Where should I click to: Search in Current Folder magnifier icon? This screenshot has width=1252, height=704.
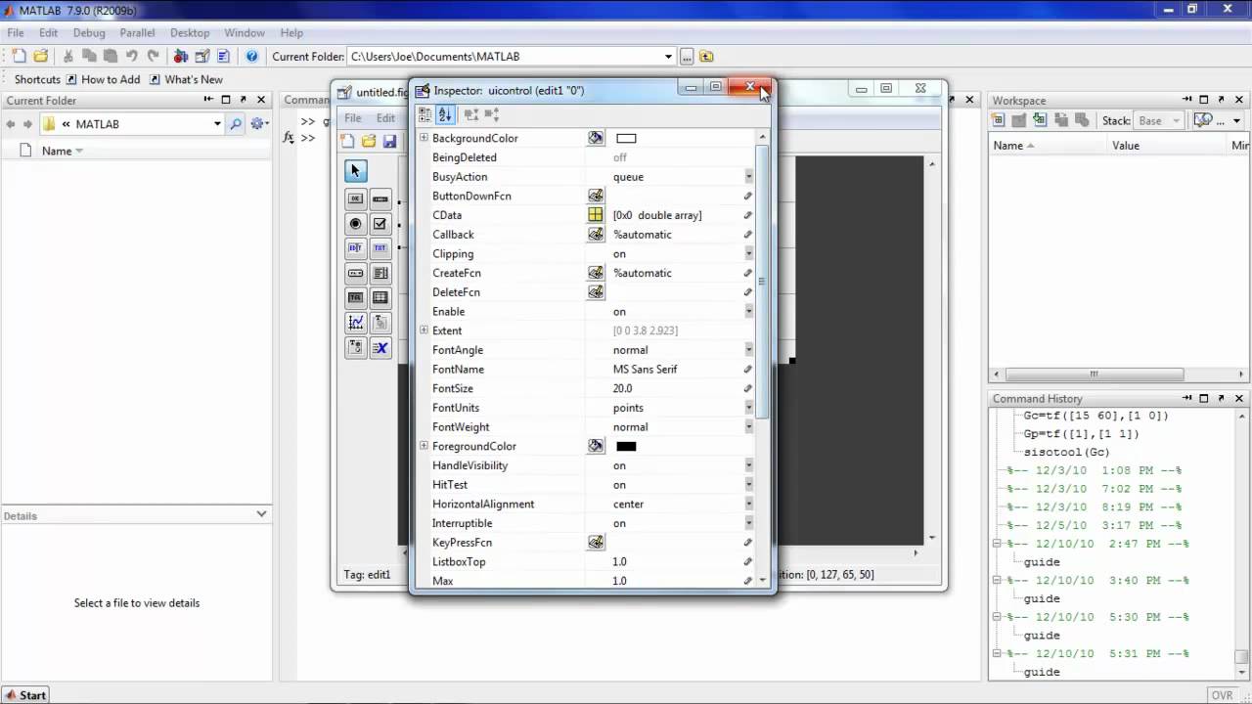click(236, 124)
